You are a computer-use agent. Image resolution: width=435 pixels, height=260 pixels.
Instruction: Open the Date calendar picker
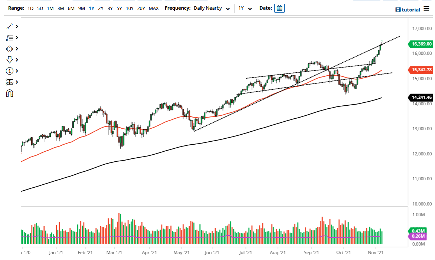[279, 8]
